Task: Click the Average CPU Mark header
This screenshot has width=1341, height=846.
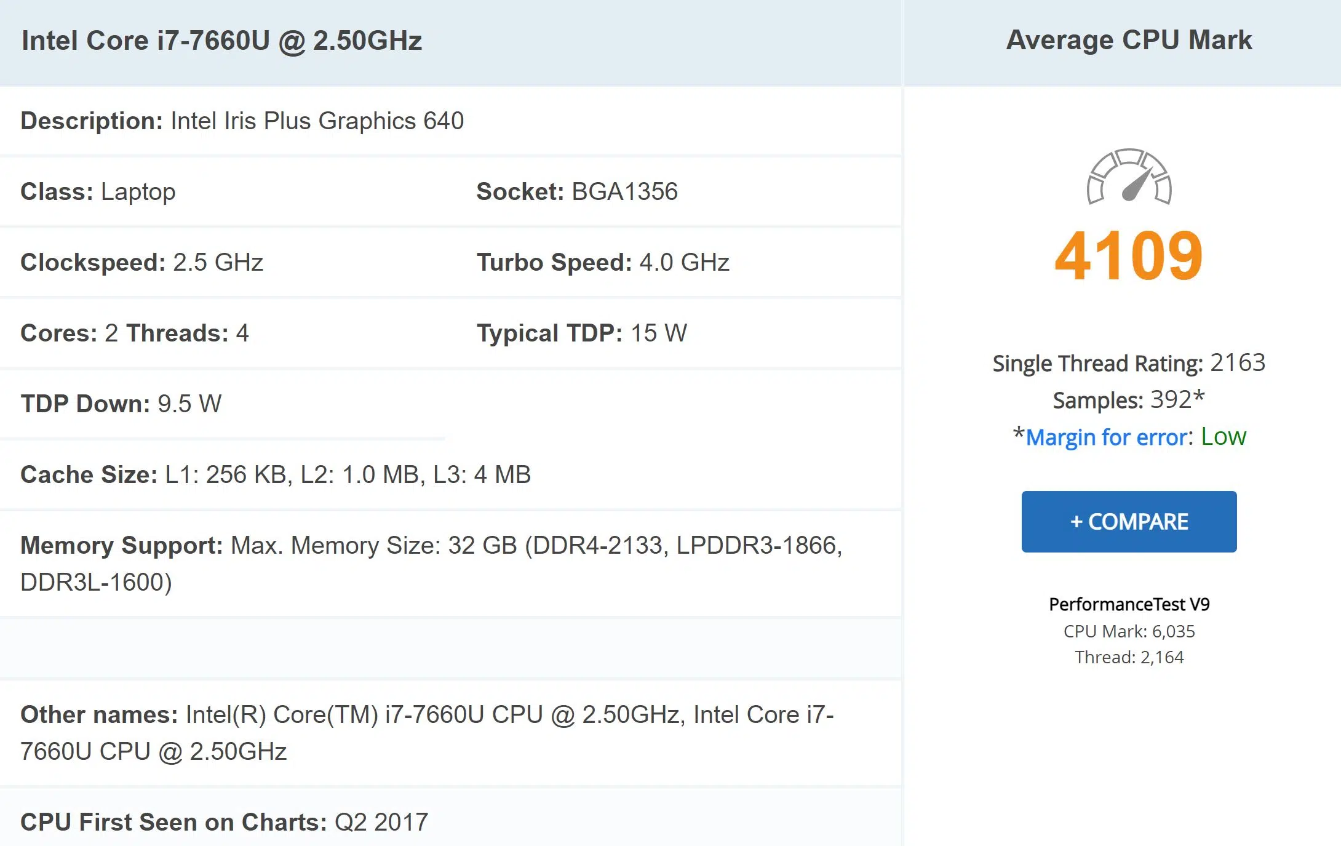Action: [1129, 40]
